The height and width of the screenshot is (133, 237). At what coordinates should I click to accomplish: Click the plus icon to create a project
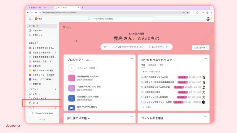tap(72, 68)
